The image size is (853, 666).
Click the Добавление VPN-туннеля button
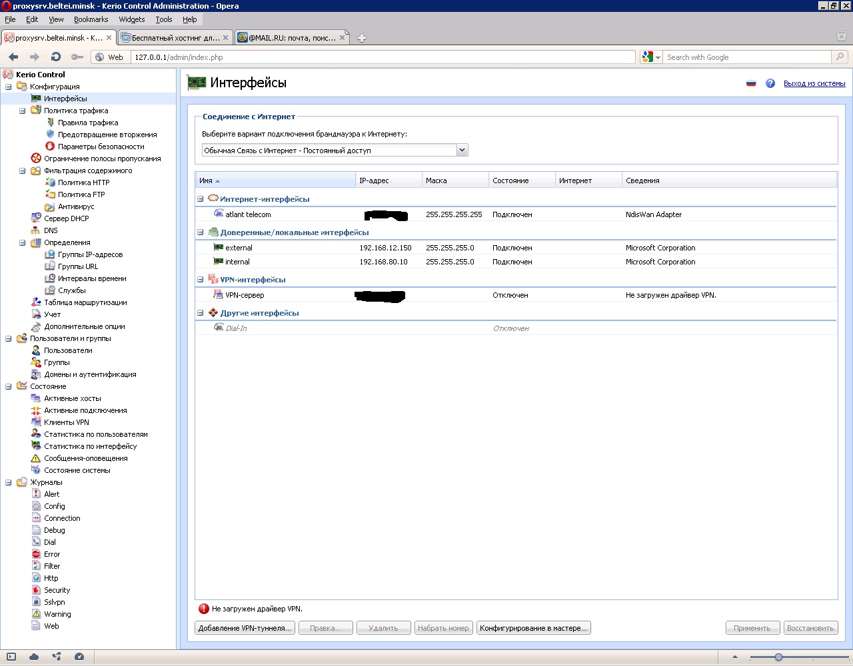tap(245, 628)
